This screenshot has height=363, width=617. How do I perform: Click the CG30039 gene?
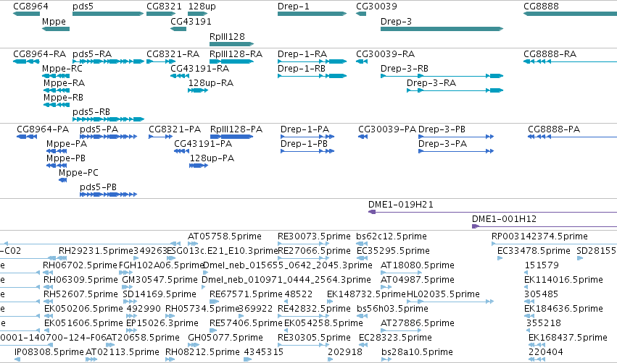coord(361,14)
